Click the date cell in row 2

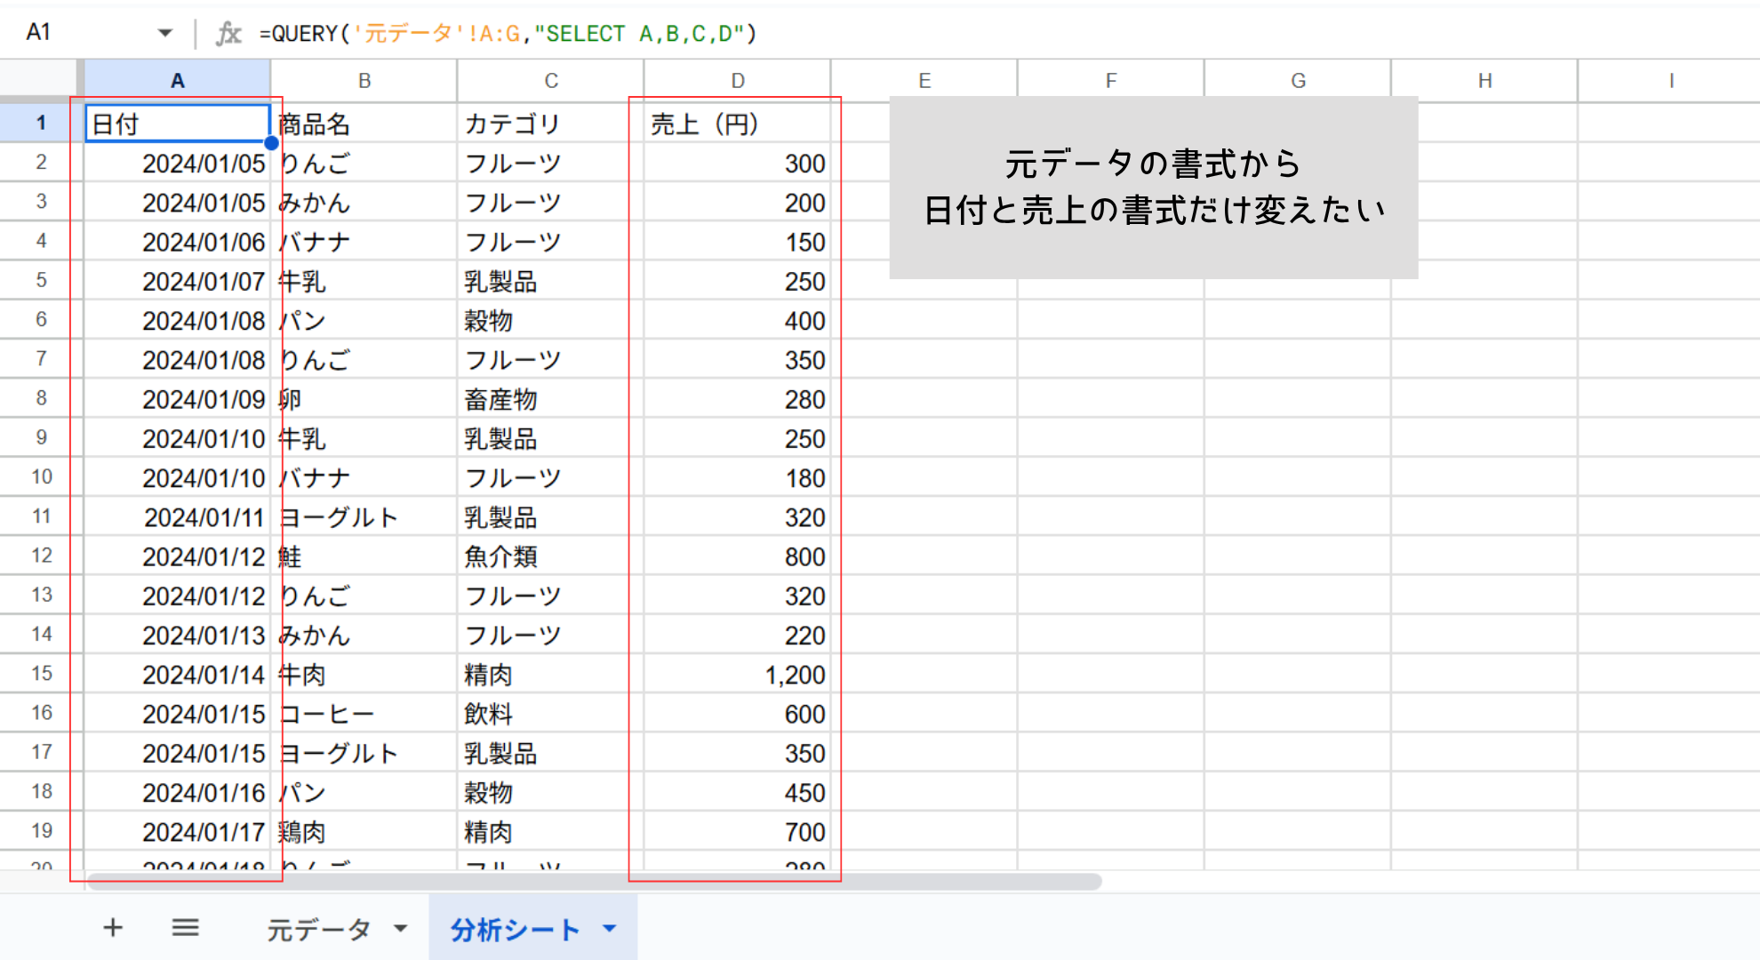(x=177, y=163)
